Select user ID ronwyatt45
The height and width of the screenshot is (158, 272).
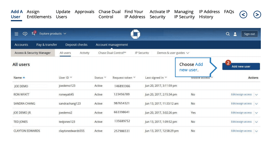(66, 94)
